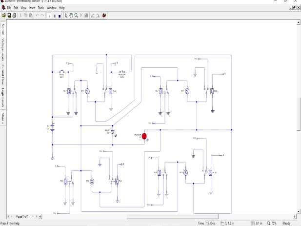Select the red MUNDUR D2 LED
The height and width of the screenshot is (226, 301).
[144, 136]
